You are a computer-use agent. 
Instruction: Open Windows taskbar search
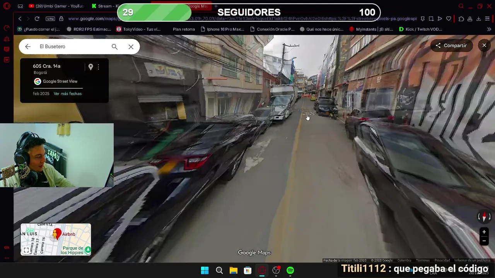click(x=219, y=270)
